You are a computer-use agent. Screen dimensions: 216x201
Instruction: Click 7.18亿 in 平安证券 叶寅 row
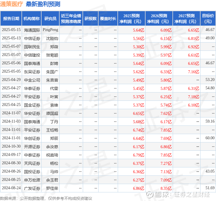coord(193,97)
